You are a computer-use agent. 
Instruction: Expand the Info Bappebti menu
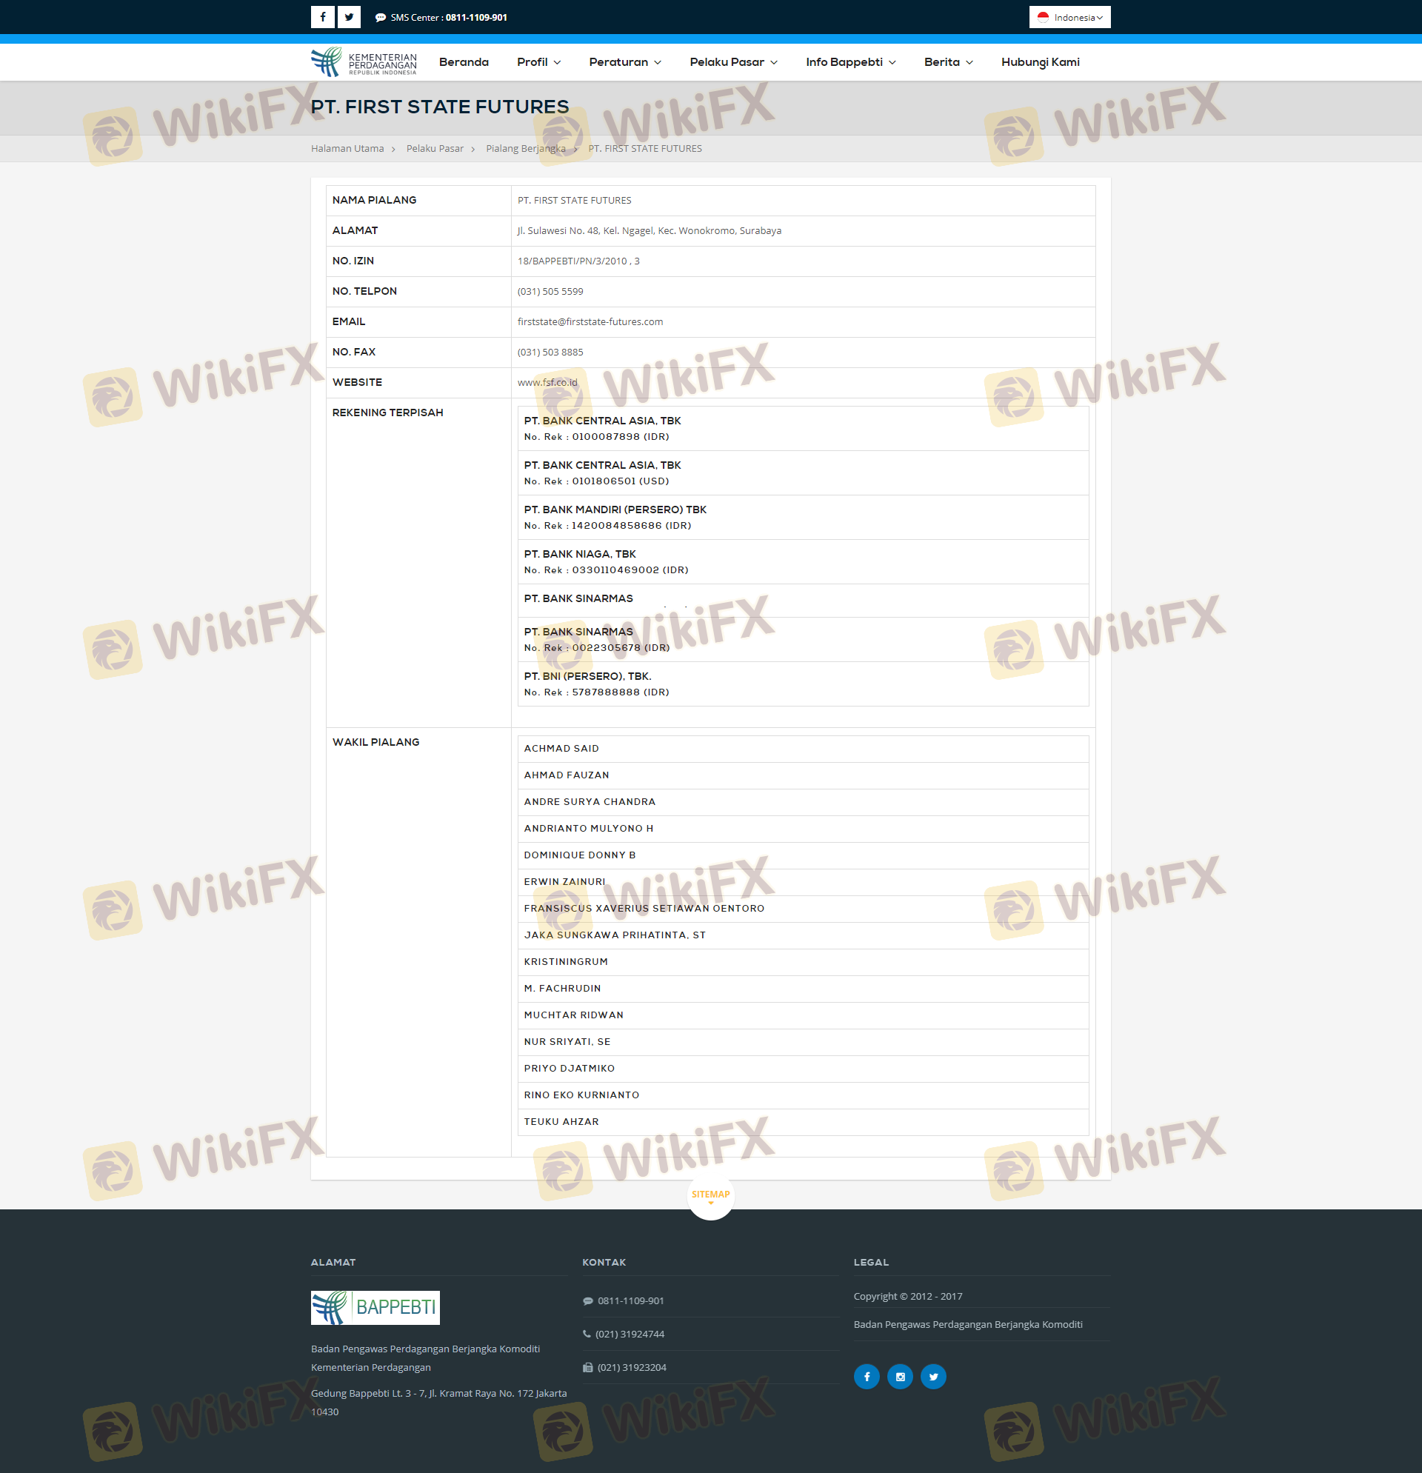[850, 61]
